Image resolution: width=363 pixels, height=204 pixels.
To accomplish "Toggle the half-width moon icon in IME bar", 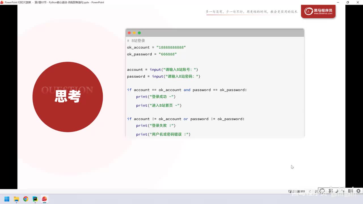I will (337, 191).
